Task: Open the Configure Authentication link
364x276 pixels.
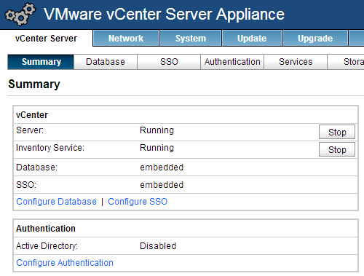Action: (65, 263)
